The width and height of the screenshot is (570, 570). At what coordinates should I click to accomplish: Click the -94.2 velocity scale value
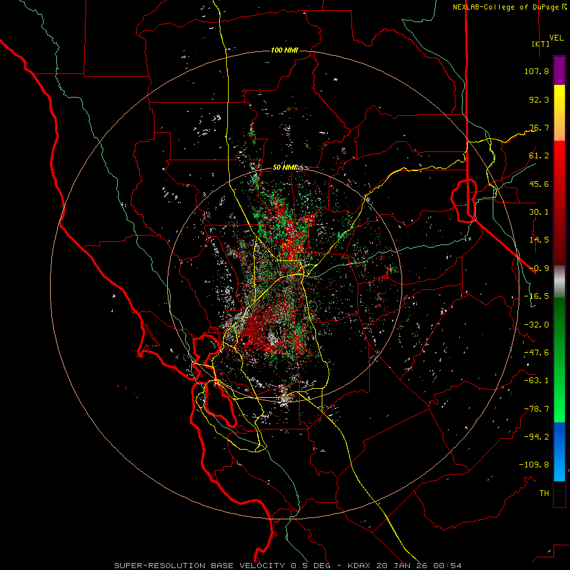(536, 437)
